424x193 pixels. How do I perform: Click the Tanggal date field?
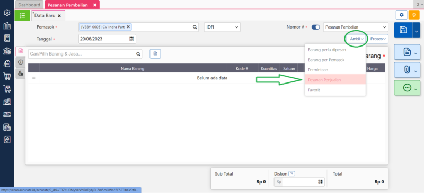pos(107,39)
